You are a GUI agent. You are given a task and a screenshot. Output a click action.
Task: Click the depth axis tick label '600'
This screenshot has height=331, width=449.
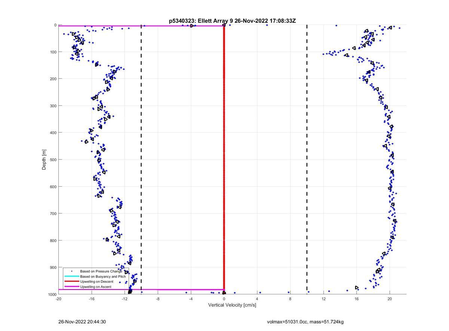[53, 187]
